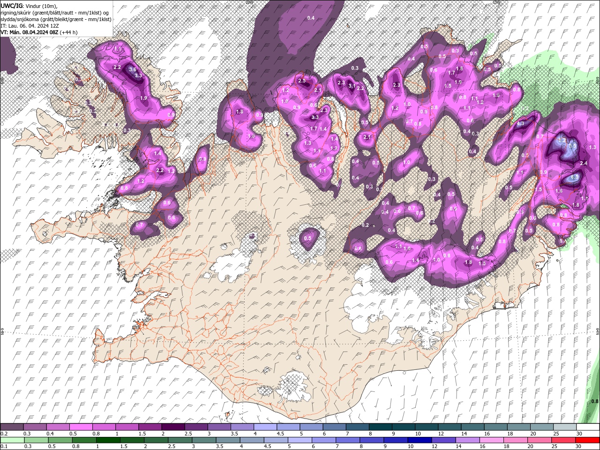Viewport: 600px width, 450px height.
Task: Select the darkest purple snow swatch at 2
Action: 173,427
